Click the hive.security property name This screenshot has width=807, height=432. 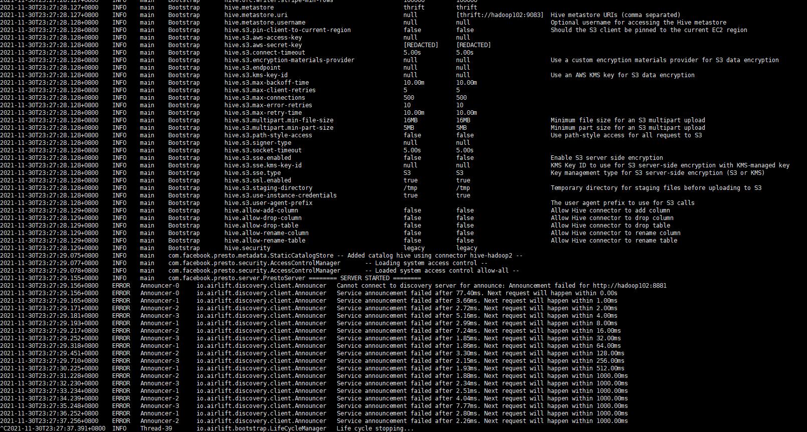tap(247, 248)
